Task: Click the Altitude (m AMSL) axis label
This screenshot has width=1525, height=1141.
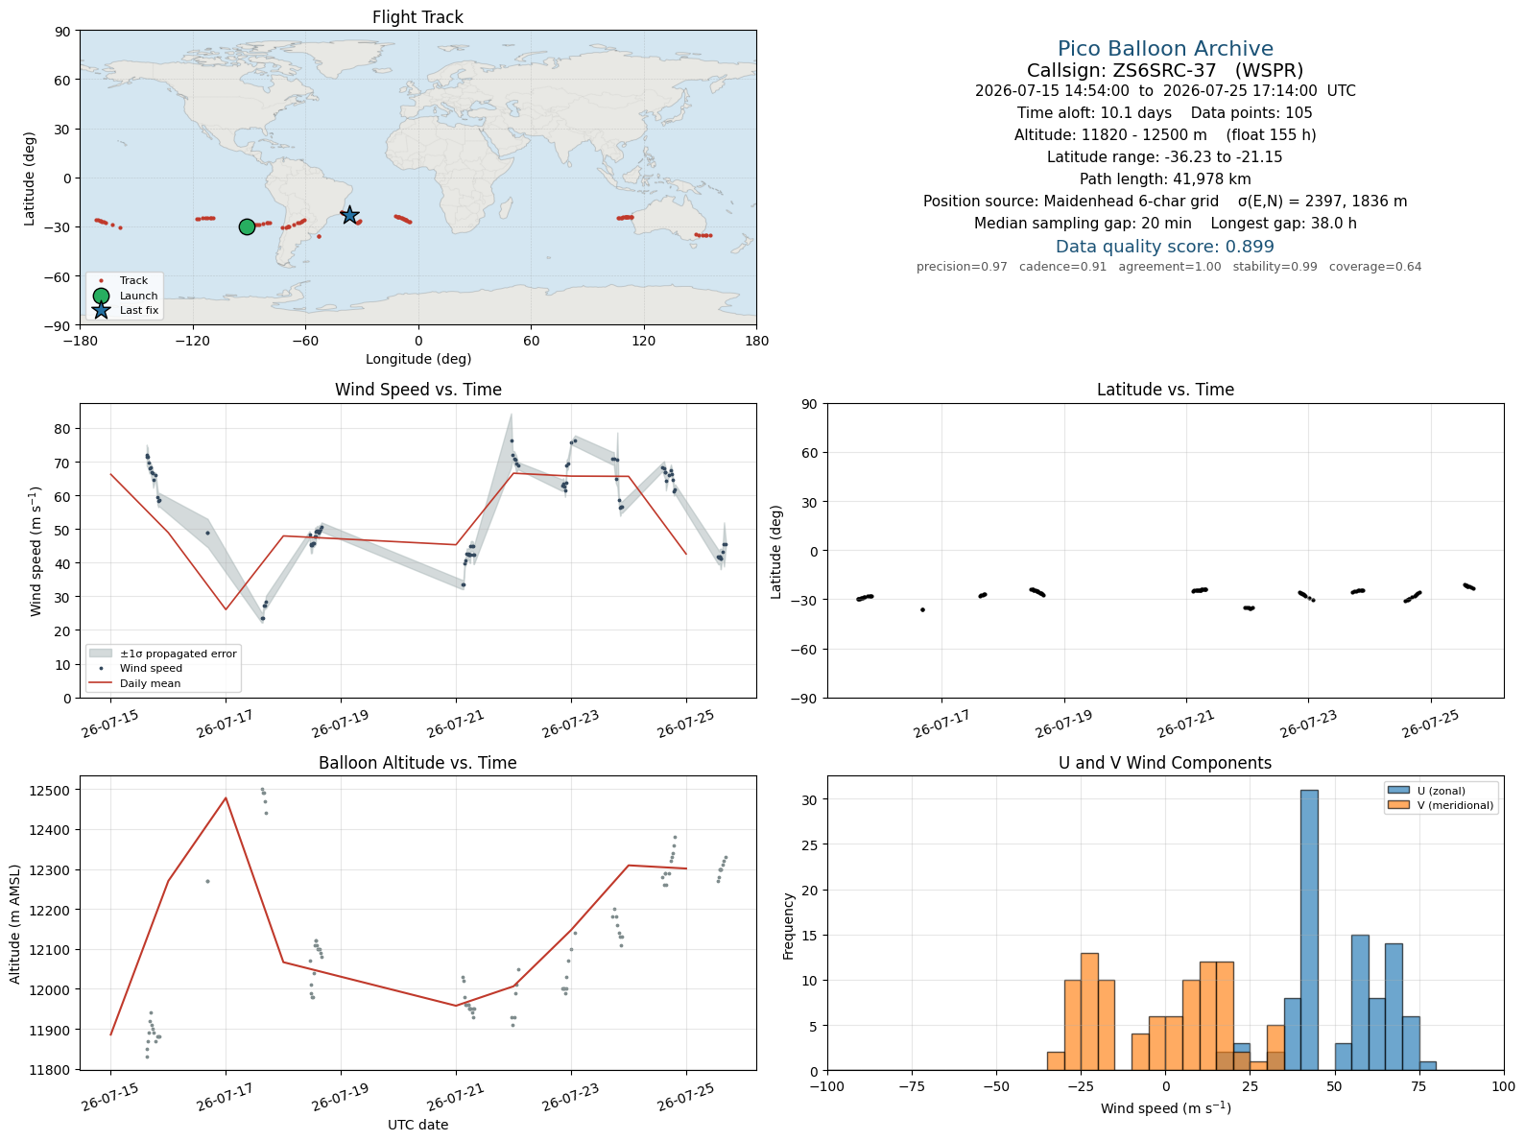Action: [x=15, y=922]
